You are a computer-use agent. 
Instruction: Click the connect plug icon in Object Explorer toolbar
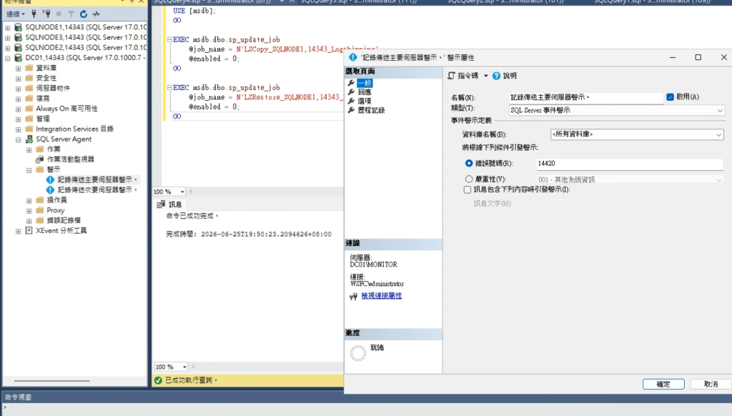[34, 14]
